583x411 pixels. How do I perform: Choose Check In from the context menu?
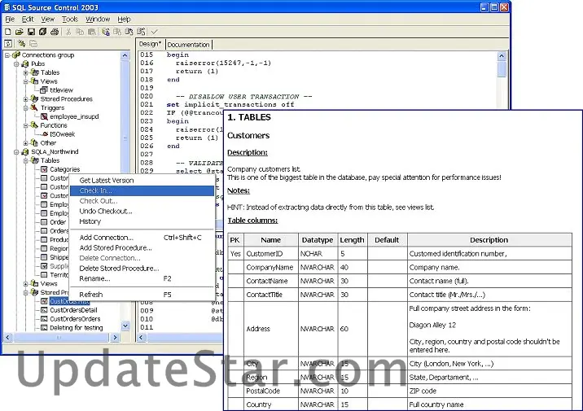142,190
